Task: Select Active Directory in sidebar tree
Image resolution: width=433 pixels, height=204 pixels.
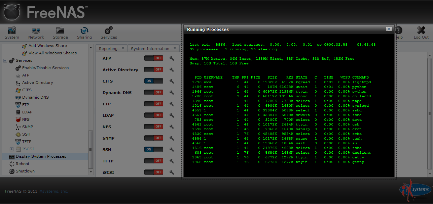Action: [x=38, y=83]
